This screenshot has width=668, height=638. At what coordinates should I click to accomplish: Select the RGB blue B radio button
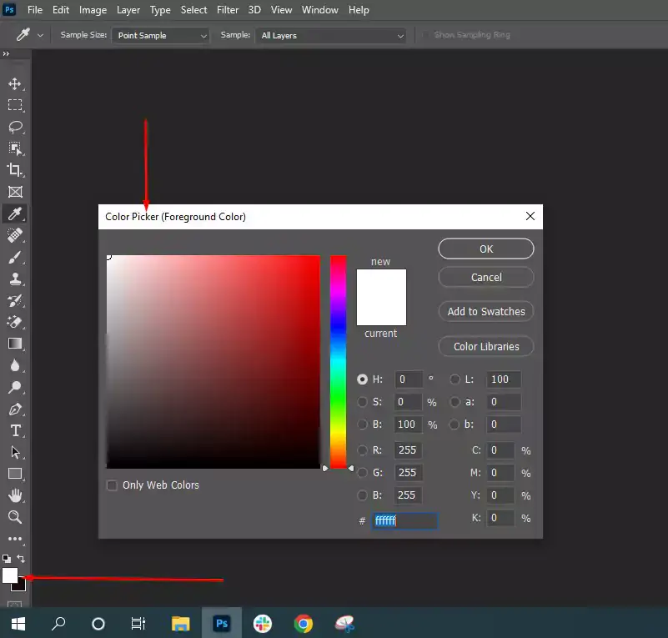click(362, 495)
